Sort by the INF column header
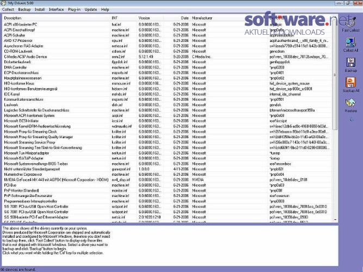The width and height of the screenshot is (363, 272). click(124, 18)
